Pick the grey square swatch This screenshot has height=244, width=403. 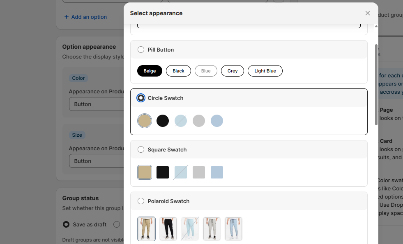pos(199,172)
